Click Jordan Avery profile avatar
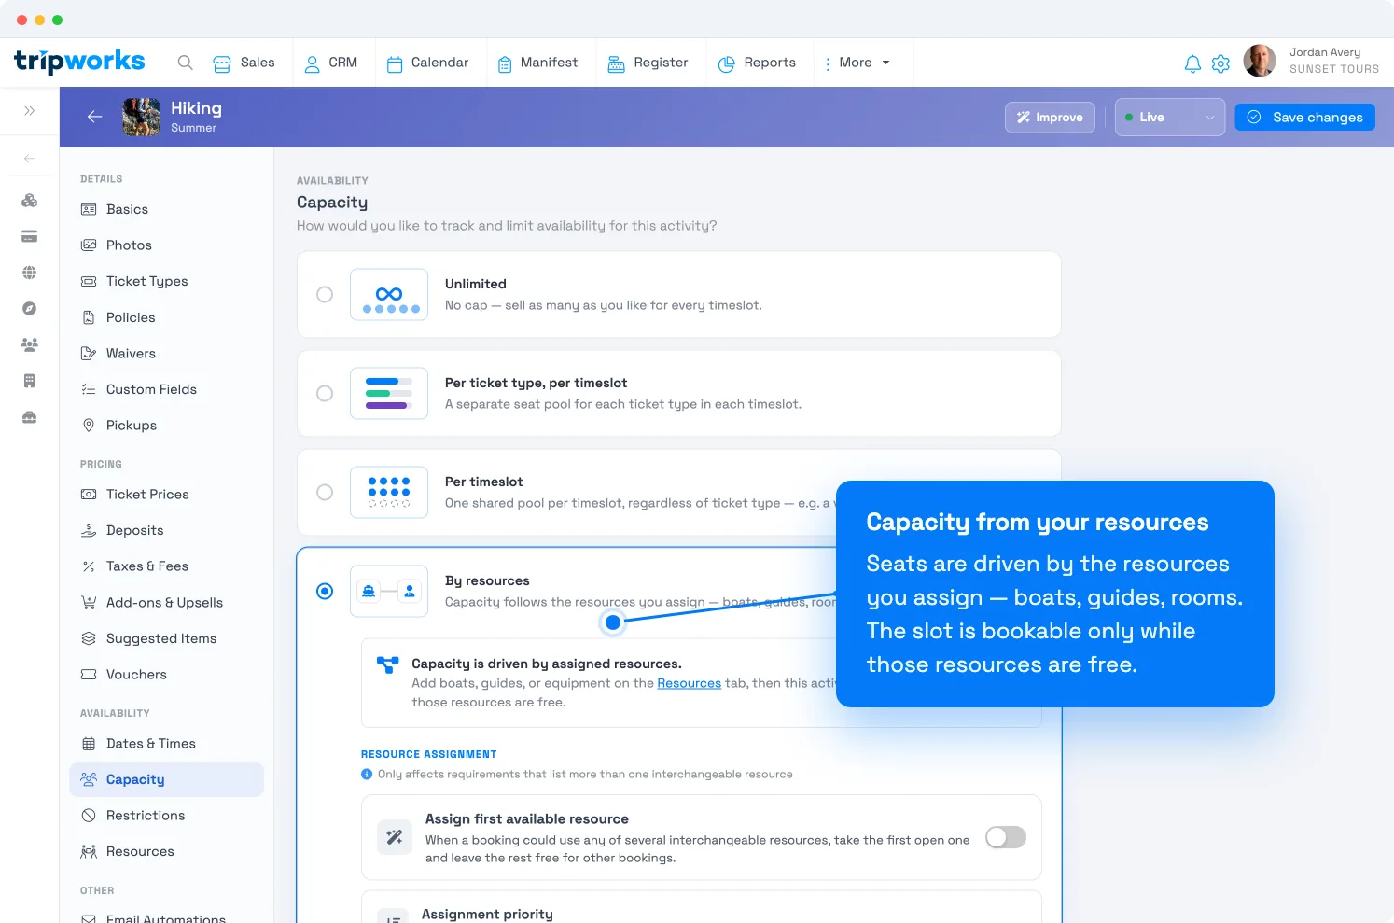 point(1260,61)
